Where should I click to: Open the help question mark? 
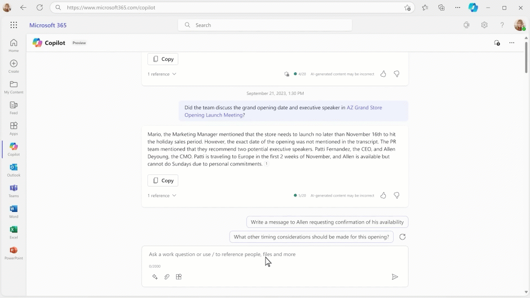(502, 25)
